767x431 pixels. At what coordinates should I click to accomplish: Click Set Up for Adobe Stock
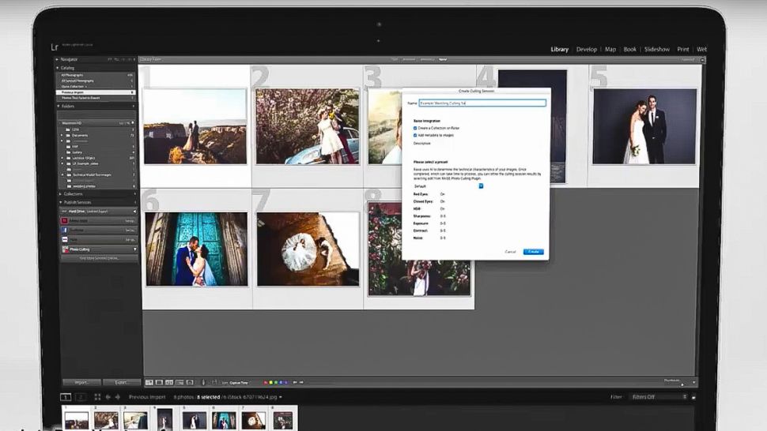tap(130, 220)
